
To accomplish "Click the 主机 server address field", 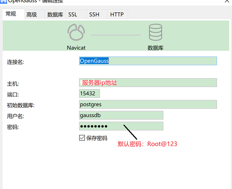I will 148,83.
